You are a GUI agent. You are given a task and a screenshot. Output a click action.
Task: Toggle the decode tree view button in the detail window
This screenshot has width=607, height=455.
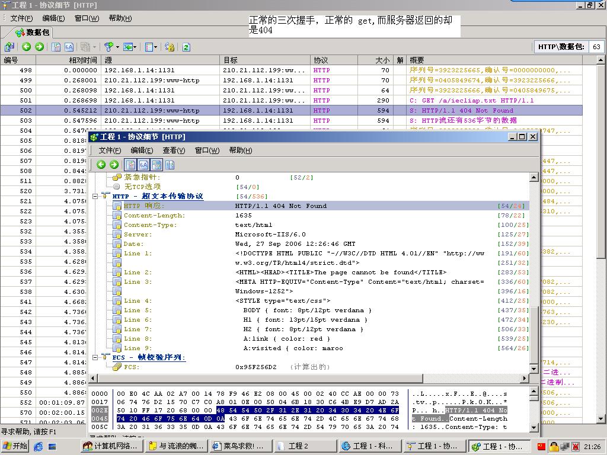click(130, 165)
